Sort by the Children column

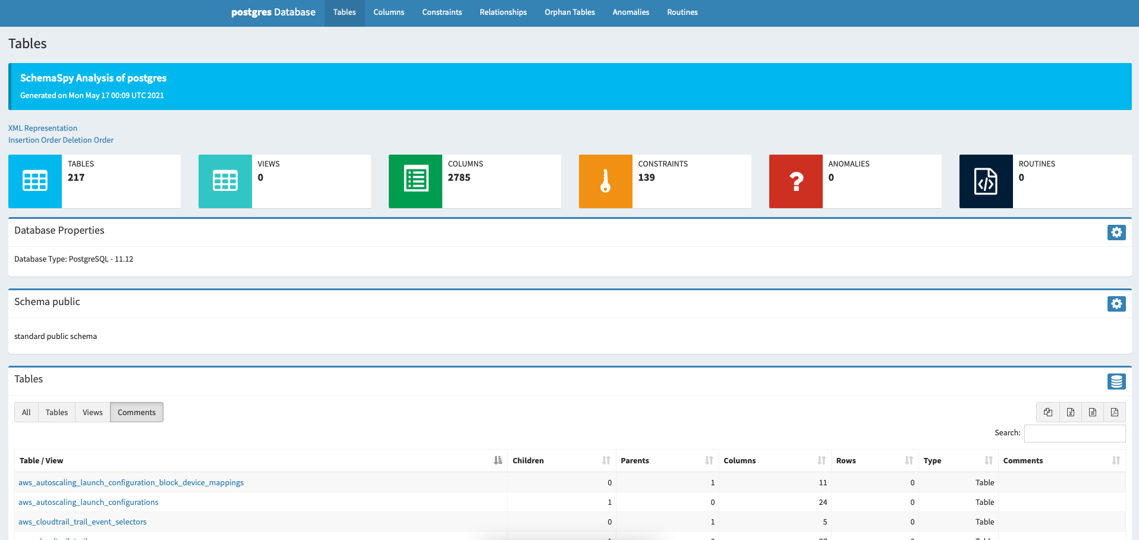tap(561, 460)
